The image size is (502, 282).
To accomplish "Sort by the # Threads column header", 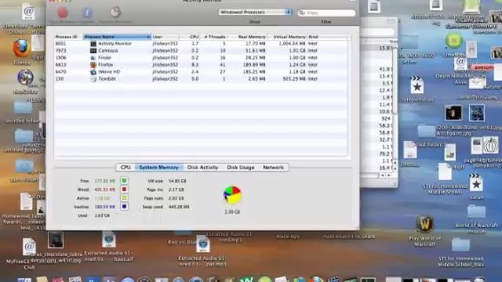I will (214, 37).
